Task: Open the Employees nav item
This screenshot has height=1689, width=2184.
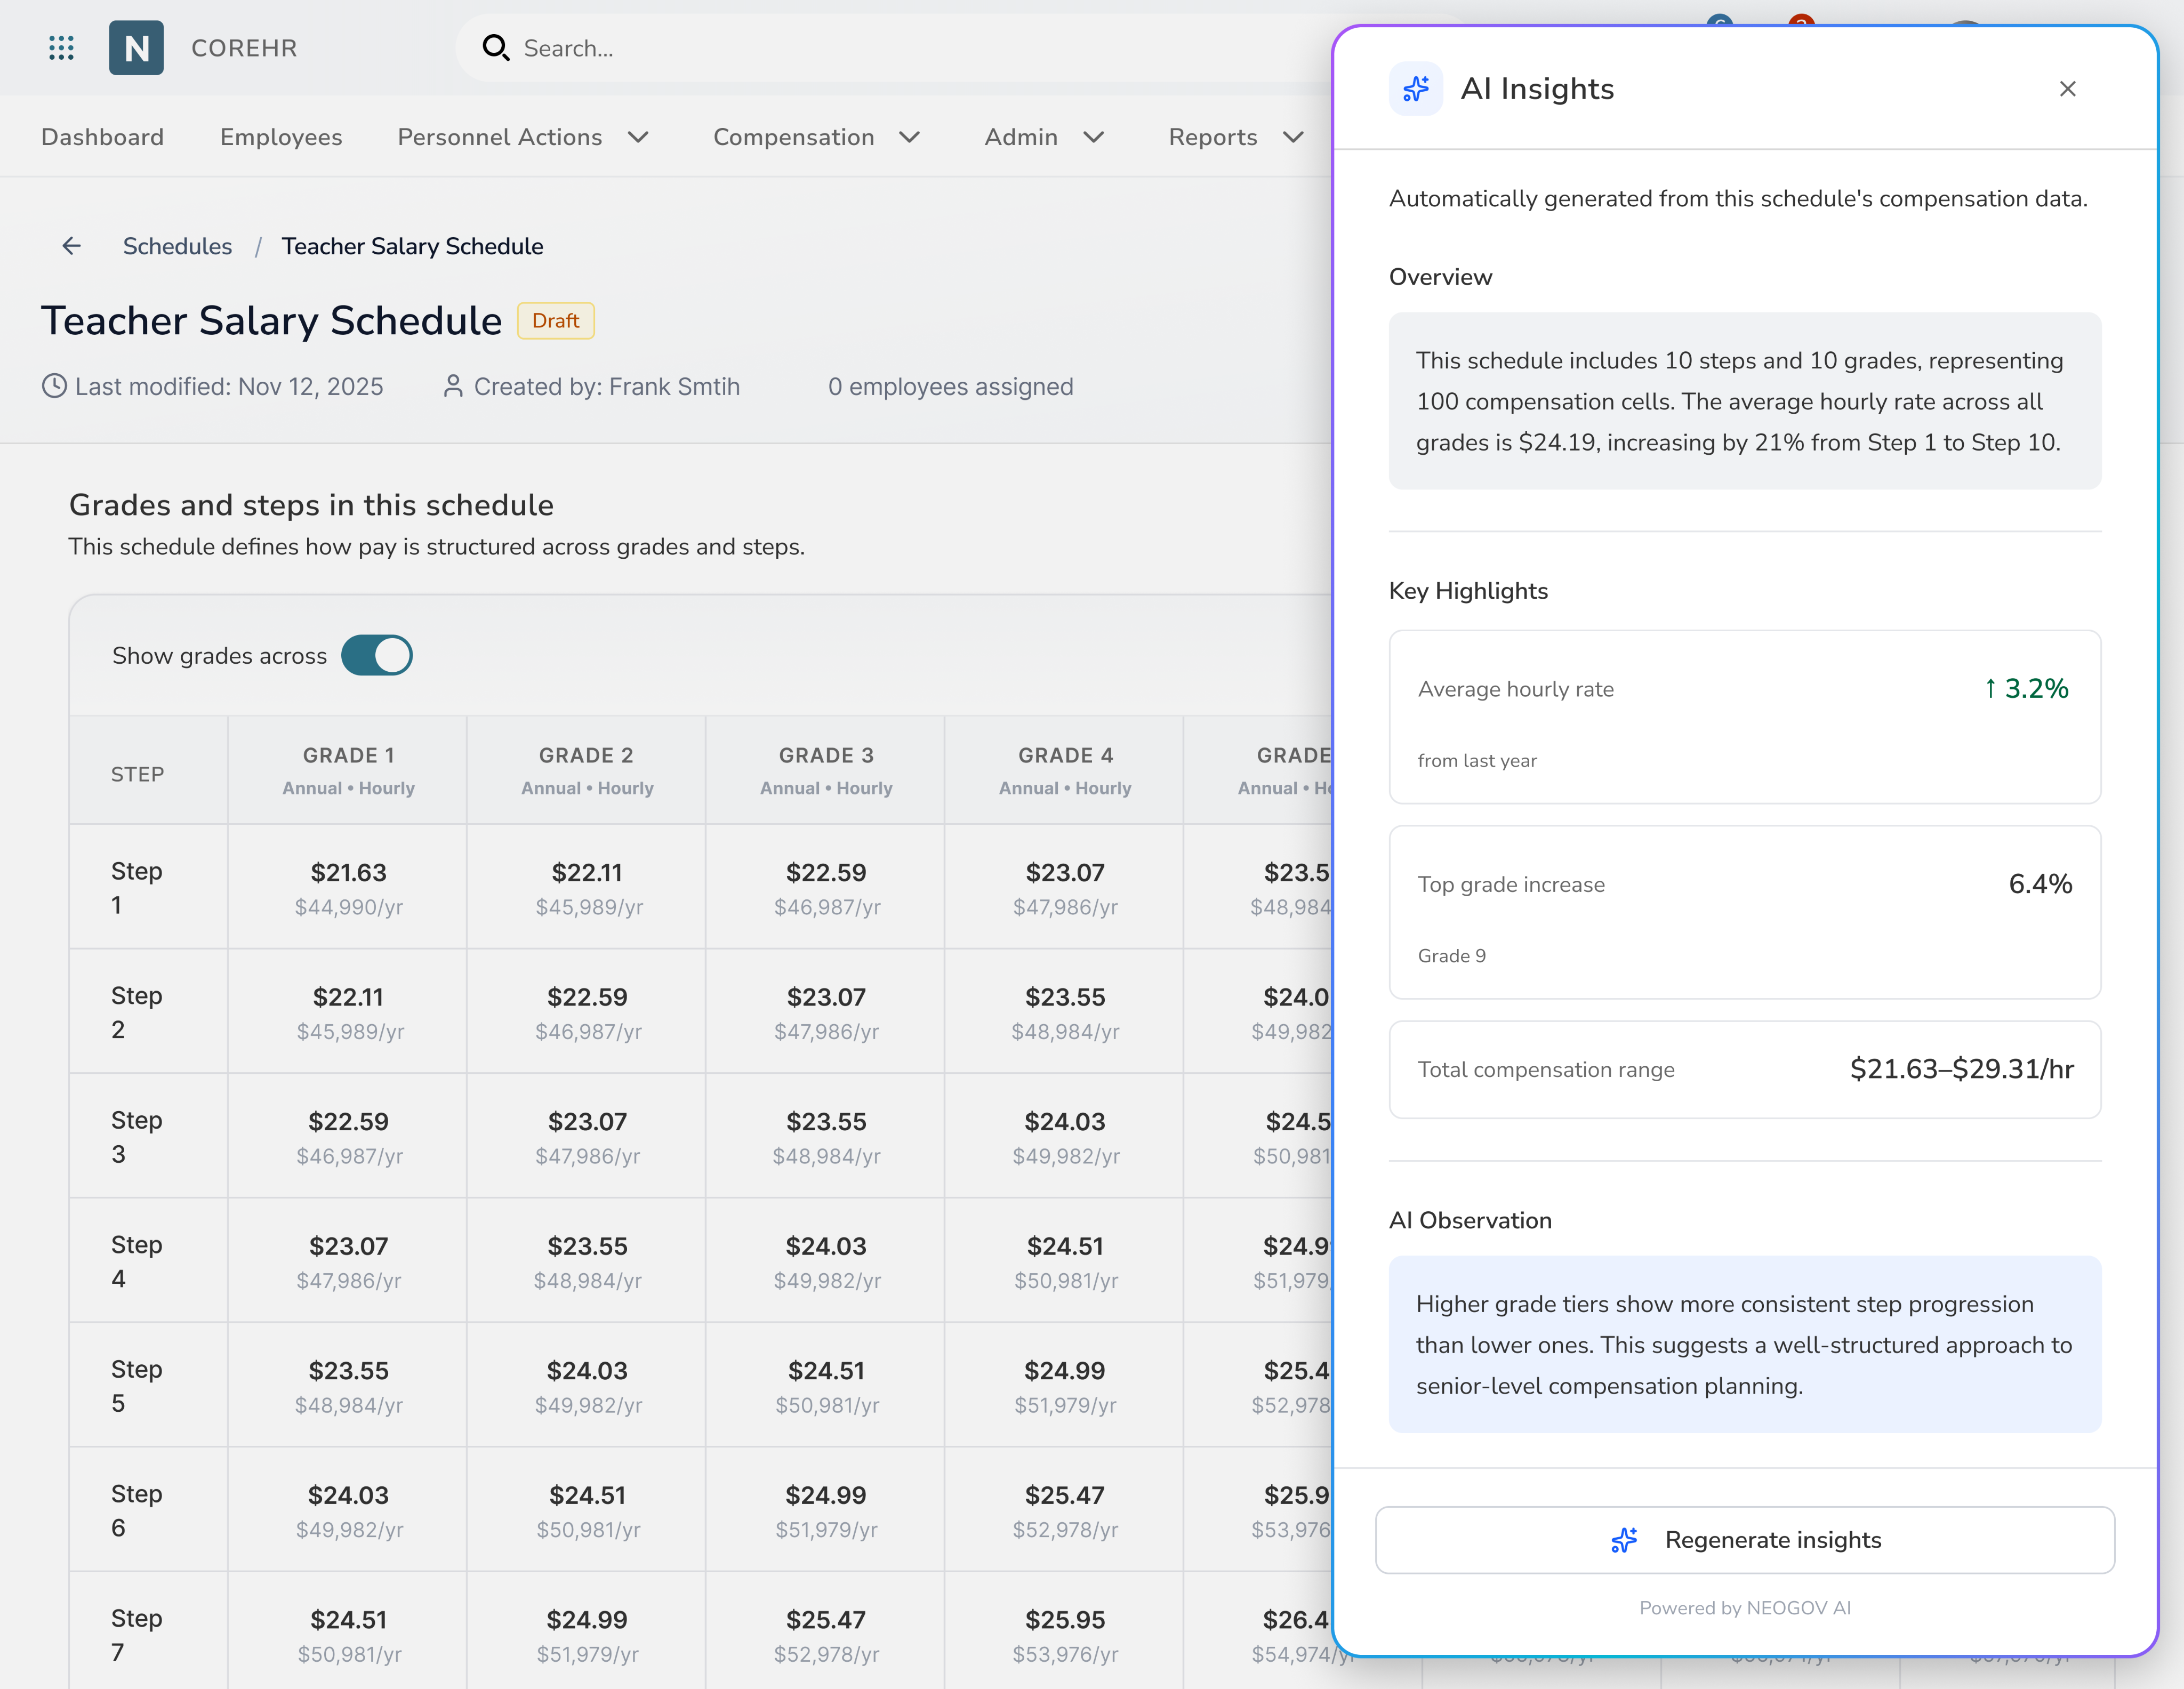Action: pyautogui.click(x=281, y=137)
